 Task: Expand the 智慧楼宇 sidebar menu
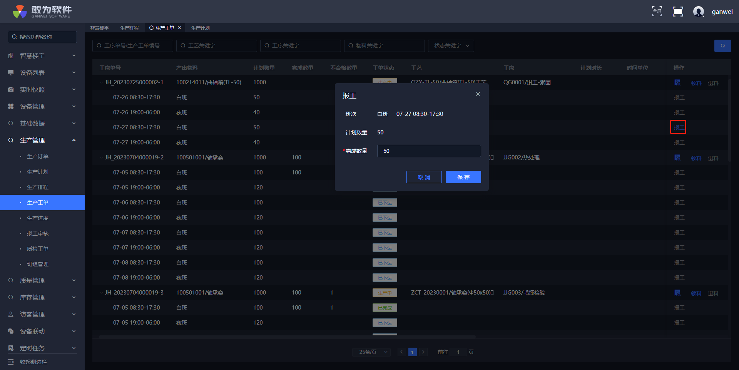pyautogui.click(x=42, y=56)
